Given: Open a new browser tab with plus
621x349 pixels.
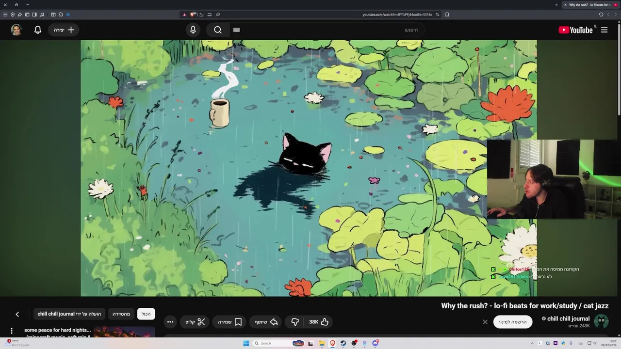Looking at the screenshot, I should 556,5.
